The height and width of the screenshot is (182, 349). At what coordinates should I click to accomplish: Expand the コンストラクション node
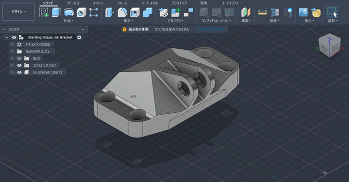click(x=12, y=65)
